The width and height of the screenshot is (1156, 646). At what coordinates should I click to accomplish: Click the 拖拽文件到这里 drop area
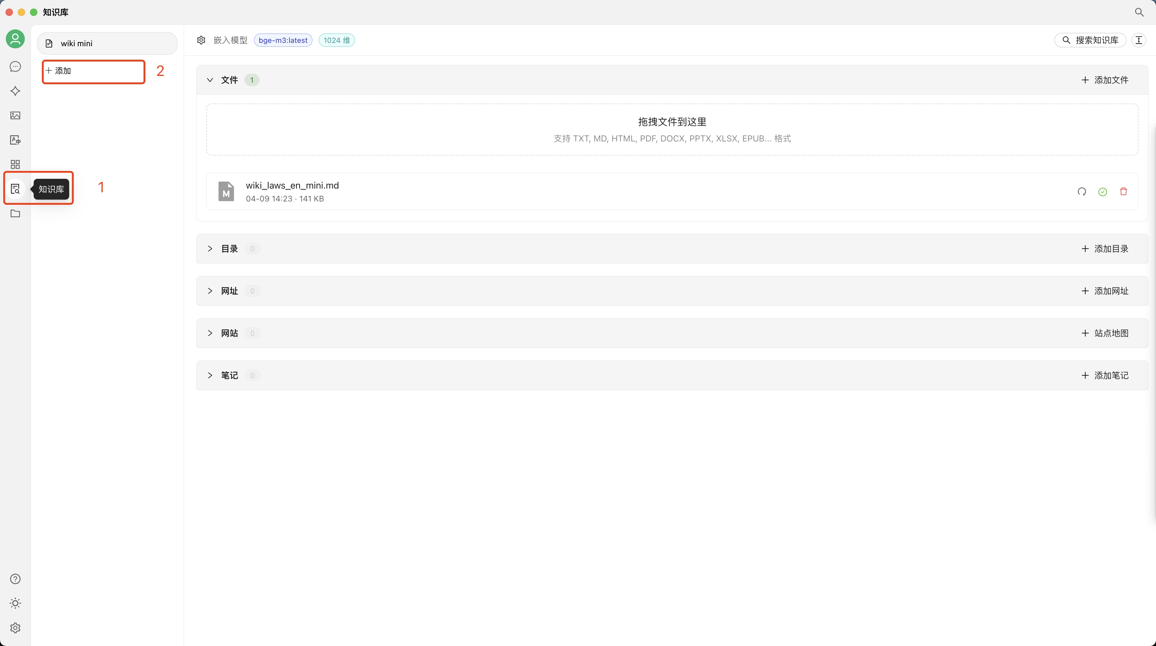tap(672, 130)
